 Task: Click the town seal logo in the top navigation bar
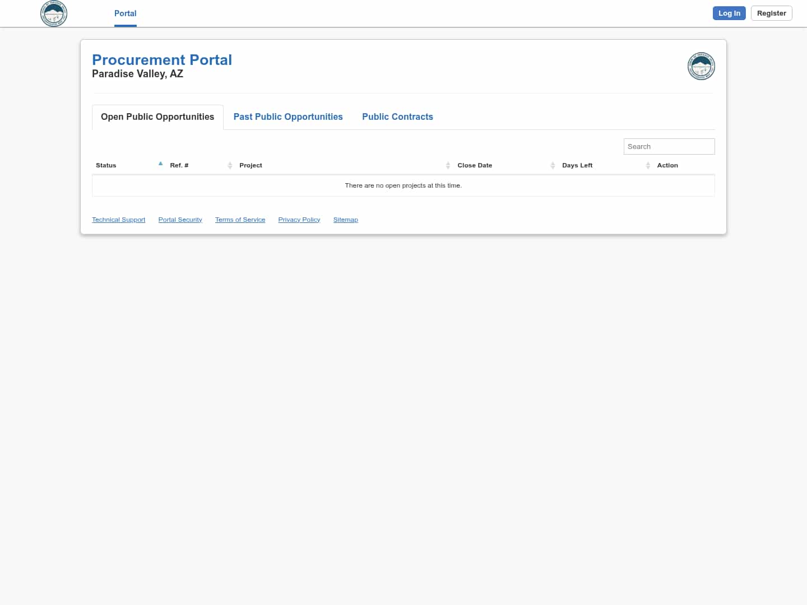(53, 13)
